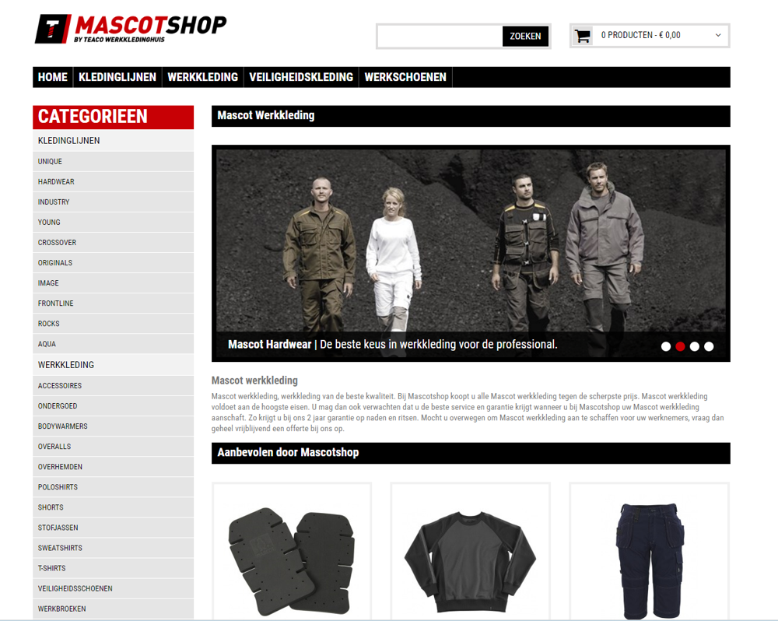Select the red active slideshow dot
Image resolution: width=778 pixels, height=621 pixels.
680,346
